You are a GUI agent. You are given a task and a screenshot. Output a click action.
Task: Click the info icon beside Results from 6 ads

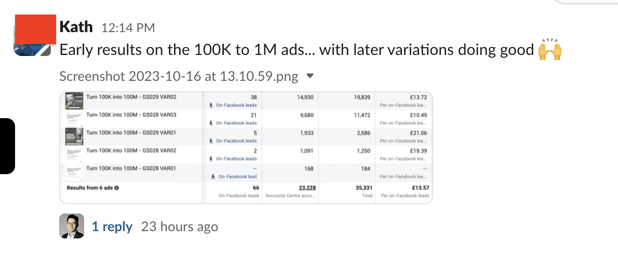point(116,188)
